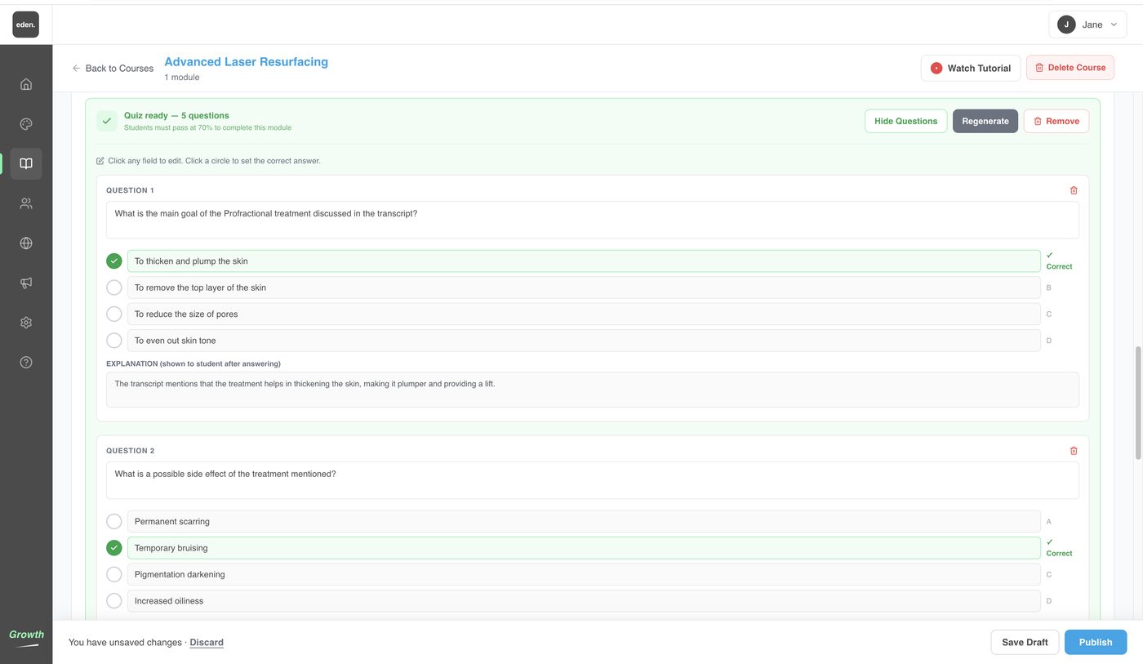Select radio for 'To thicken and plump the skin'
This screenshot has width=1143, height=664.
point(114,261)
